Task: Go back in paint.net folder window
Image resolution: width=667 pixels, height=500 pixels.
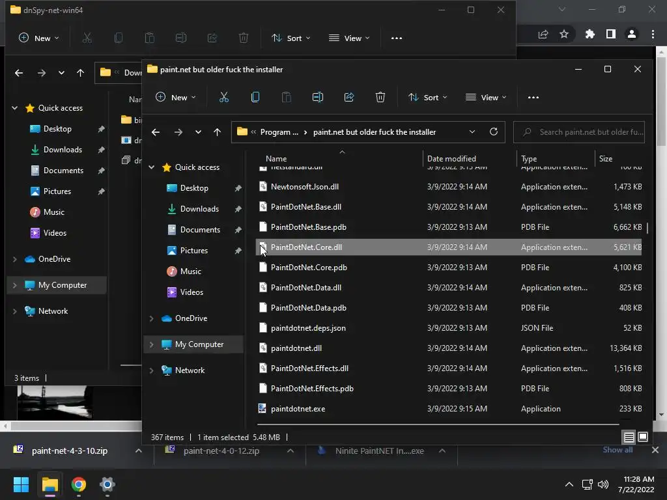Action: point(156,132)
